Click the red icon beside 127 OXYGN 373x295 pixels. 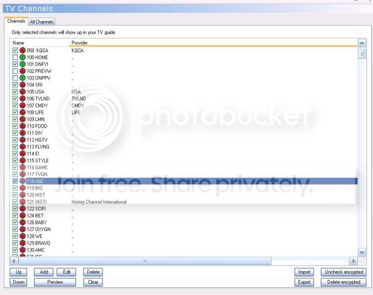[x=22, y=230]
